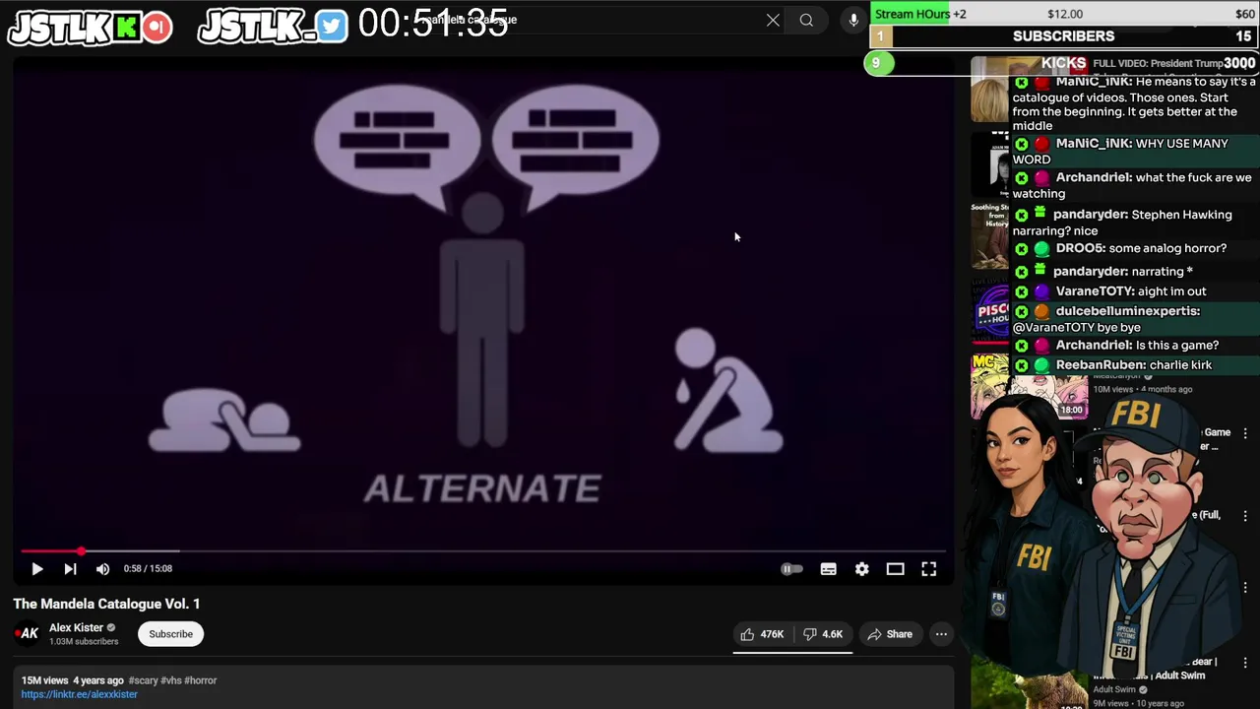
Task: Skip to the next video
Action: (70, 569)
